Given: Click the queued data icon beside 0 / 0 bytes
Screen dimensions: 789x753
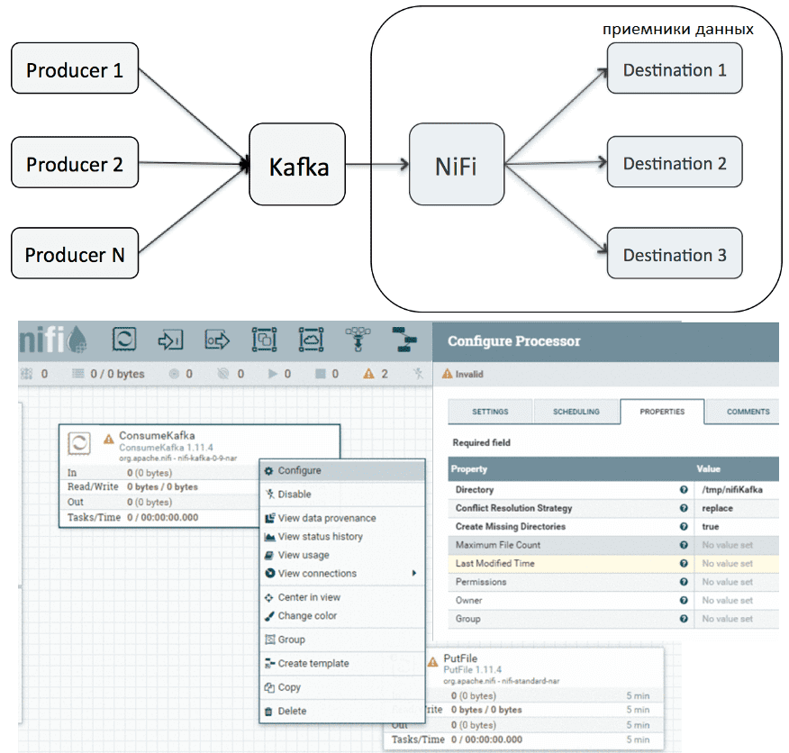Looking at the screenshot, I should pos(78,374).
